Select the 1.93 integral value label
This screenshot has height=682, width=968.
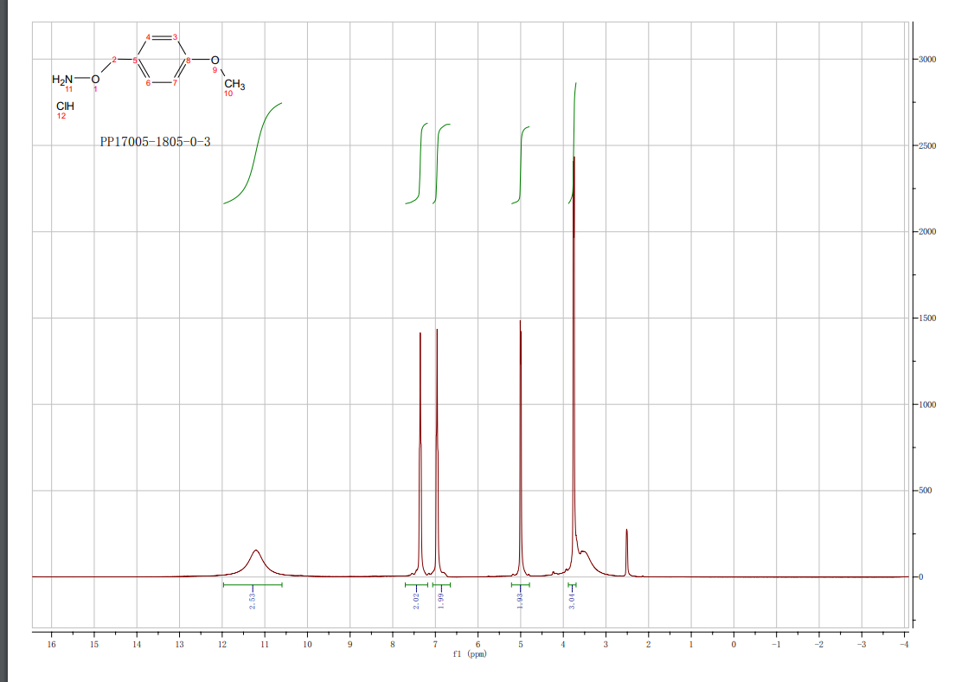tap(520, 600)
